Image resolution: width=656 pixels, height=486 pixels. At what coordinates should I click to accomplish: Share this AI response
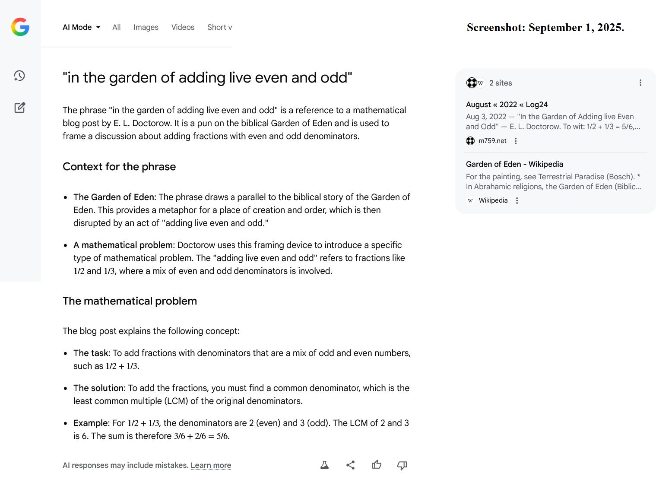point(351,465)
